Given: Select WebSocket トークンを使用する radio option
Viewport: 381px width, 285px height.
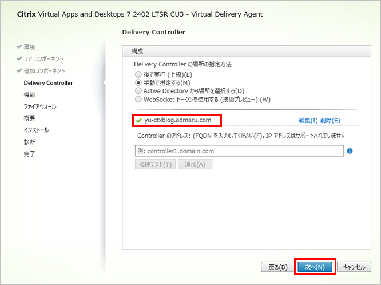Looking at the screenshot, I should pos(138,99).
